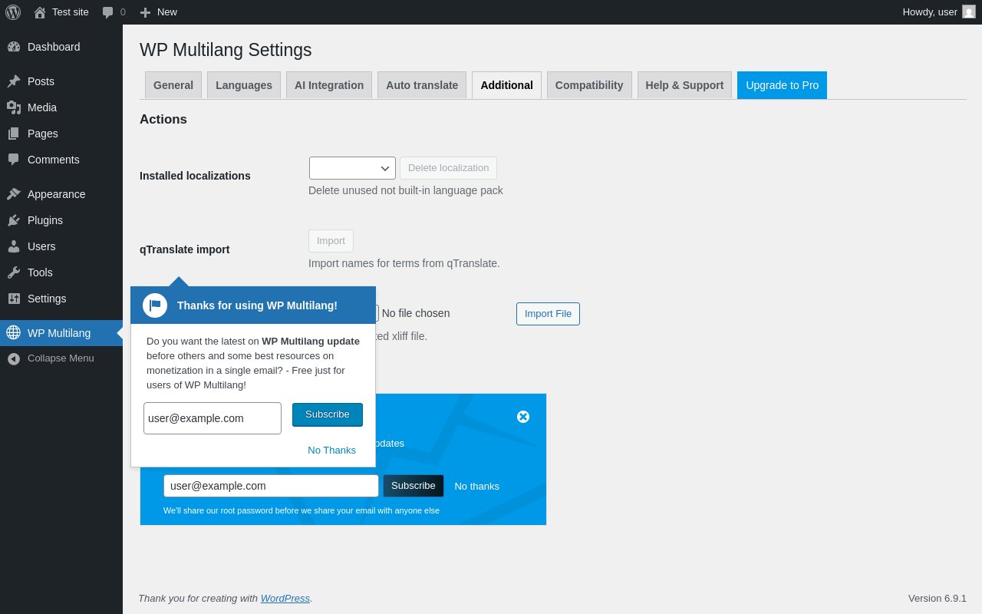This screenshot has height=614, width=982.
Task: Open the AI Integration tab
Action: [x=329, y=85]
